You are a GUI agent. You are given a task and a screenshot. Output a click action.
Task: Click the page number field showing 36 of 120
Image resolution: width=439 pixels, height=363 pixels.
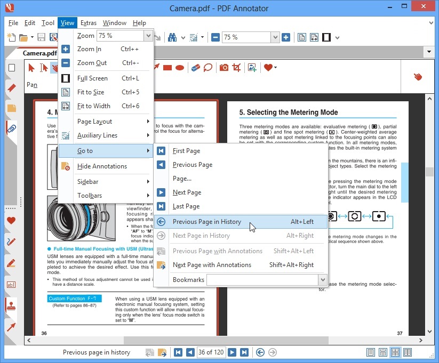tap(211, 352)
